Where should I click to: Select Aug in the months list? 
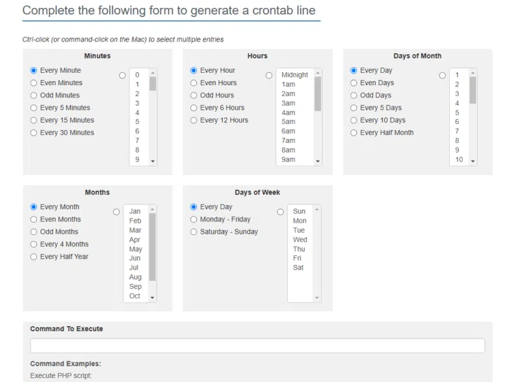coord(135,277)
